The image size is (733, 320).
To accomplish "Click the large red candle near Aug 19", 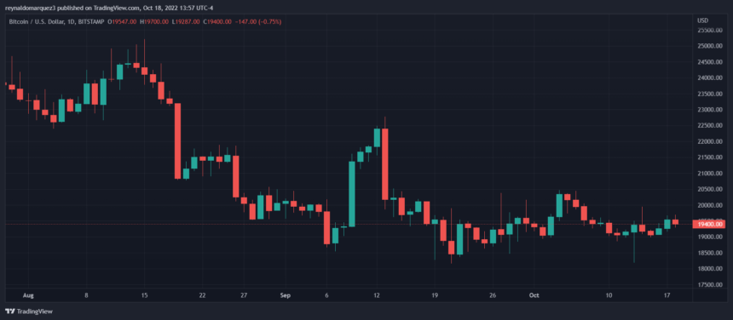I will (177, 141).
